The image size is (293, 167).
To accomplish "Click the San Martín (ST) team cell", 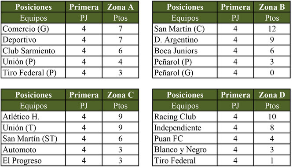I will click(x=33, y=138).
